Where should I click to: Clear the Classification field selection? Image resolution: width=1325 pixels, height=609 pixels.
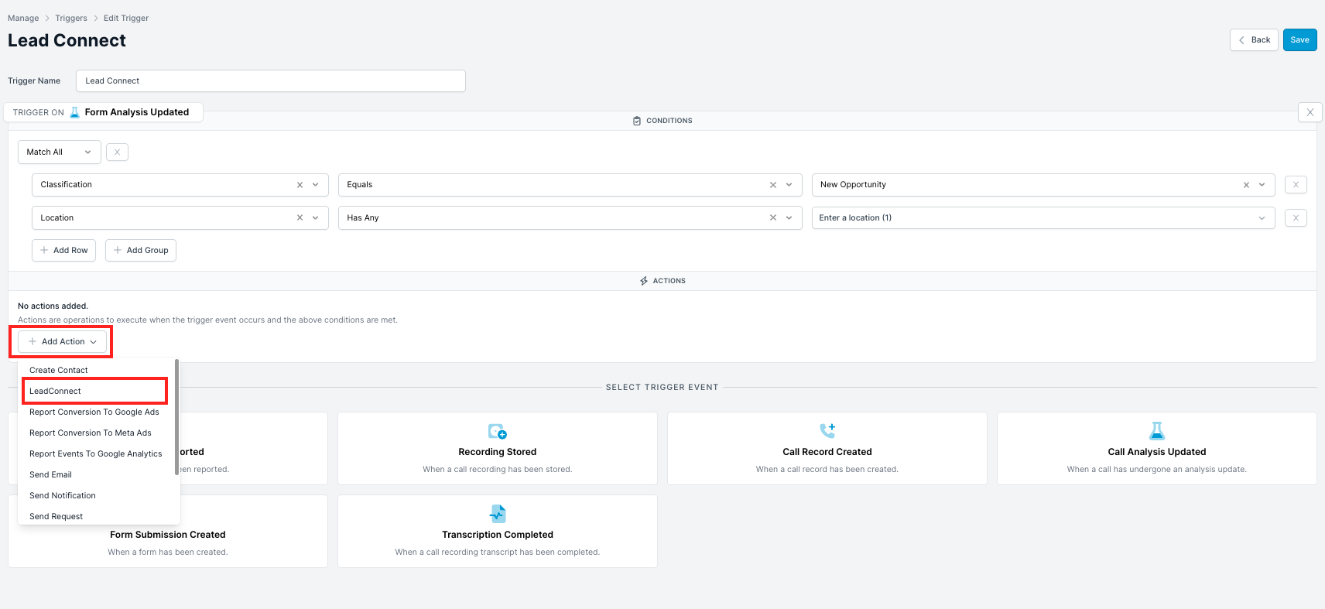point(300,185)
